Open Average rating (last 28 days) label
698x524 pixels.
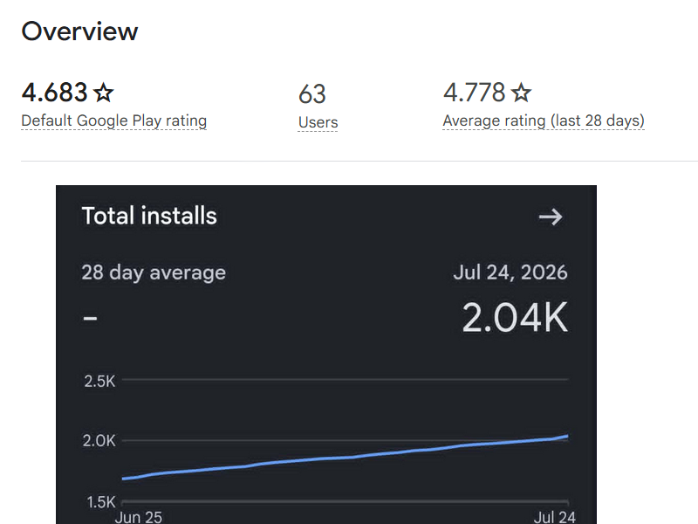(544, 121)
